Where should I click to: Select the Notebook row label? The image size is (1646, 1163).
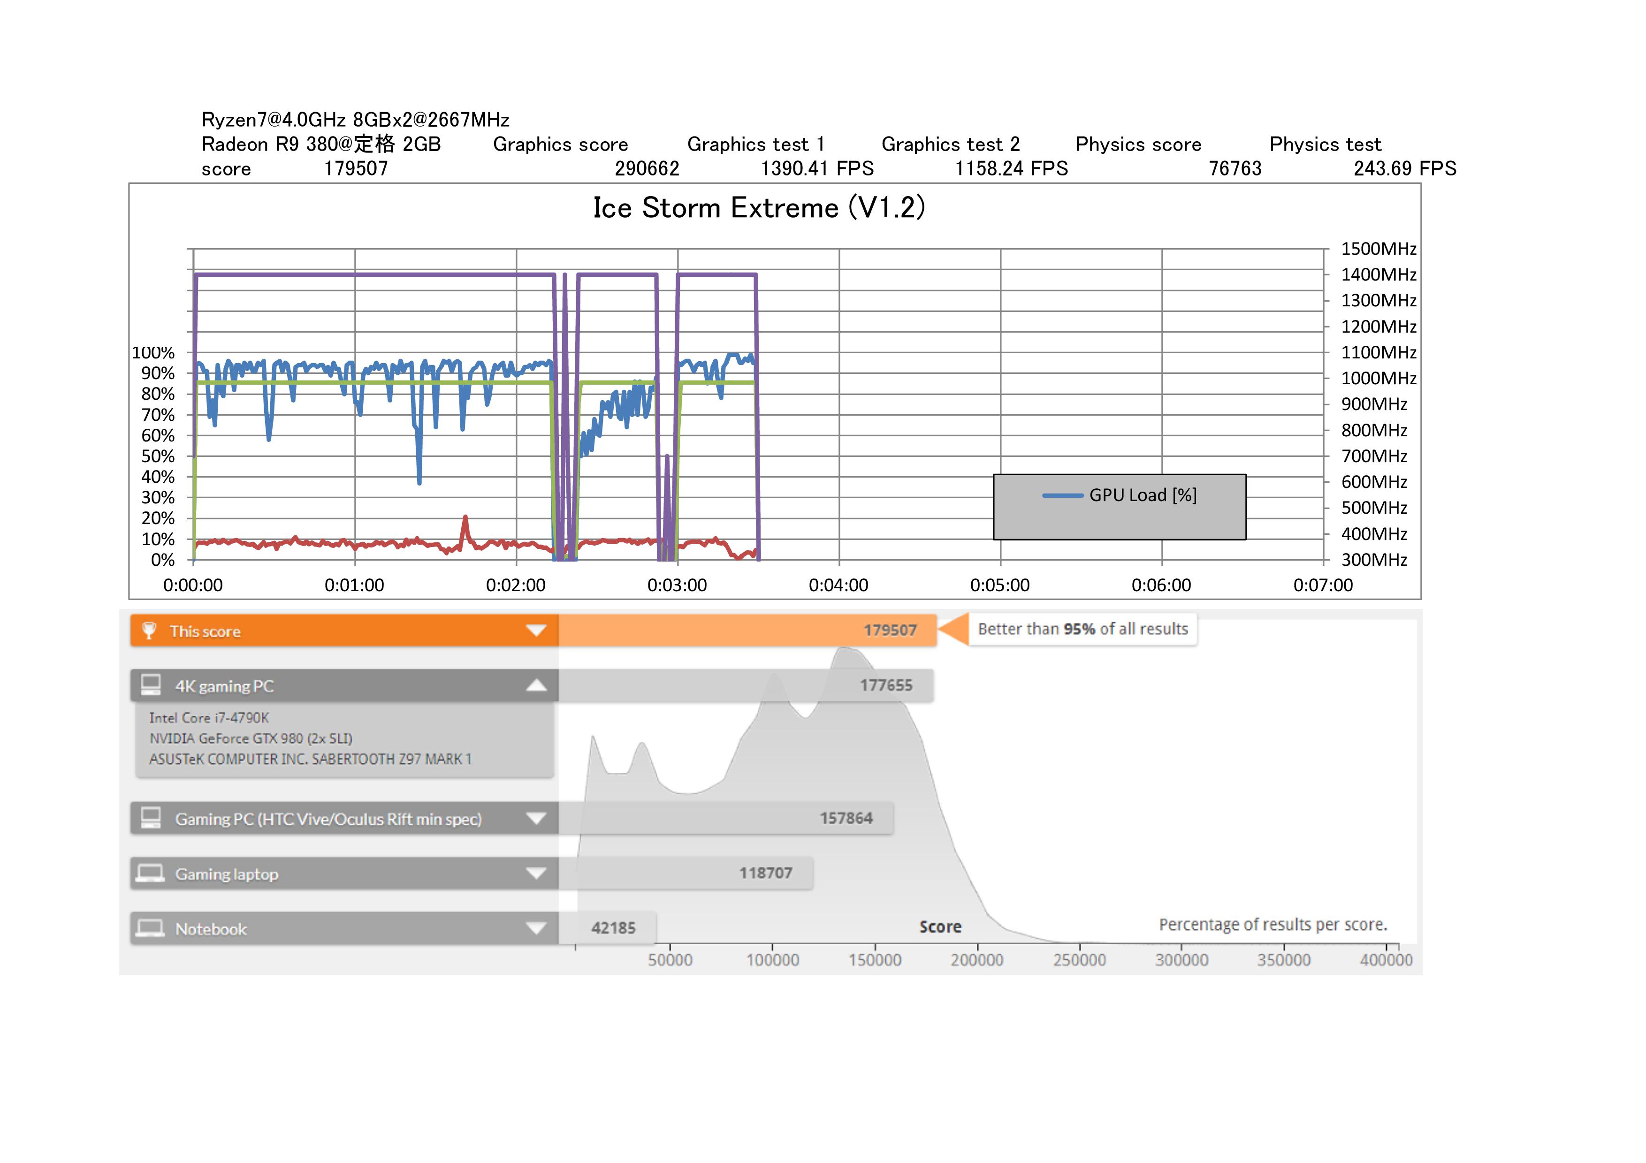pyautogui.click(x=211, y=929)
